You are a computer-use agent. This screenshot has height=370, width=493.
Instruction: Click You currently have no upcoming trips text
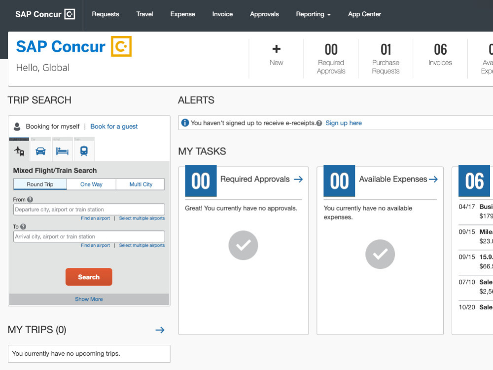click(66, 354)
